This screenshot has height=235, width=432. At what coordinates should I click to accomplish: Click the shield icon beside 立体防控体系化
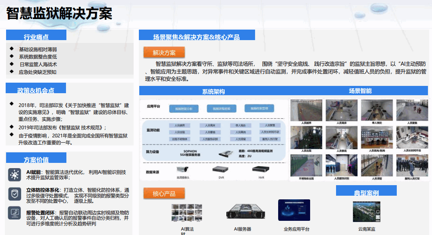coord(15,194)
